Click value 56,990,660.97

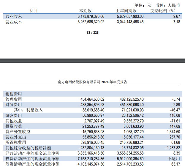tap(93, 115)
